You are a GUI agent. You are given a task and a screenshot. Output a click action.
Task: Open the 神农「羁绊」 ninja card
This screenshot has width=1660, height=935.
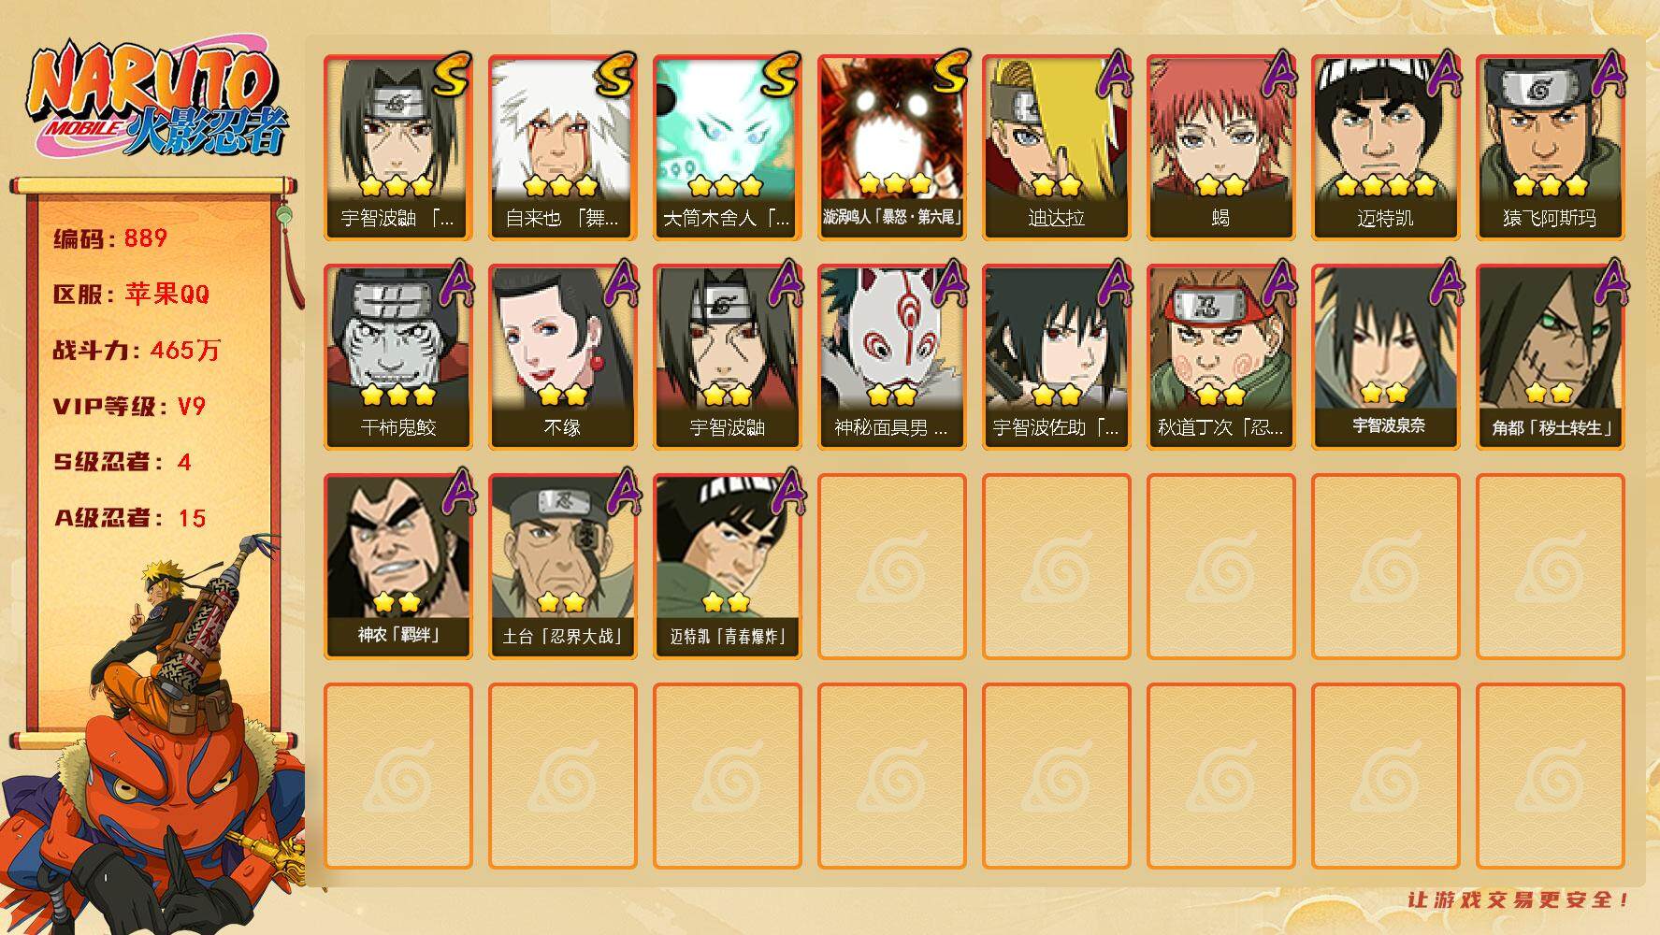pos(397,567)
